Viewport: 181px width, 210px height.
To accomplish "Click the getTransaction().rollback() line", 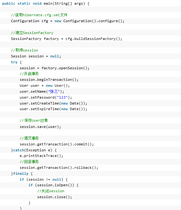I will click(59, 168).
